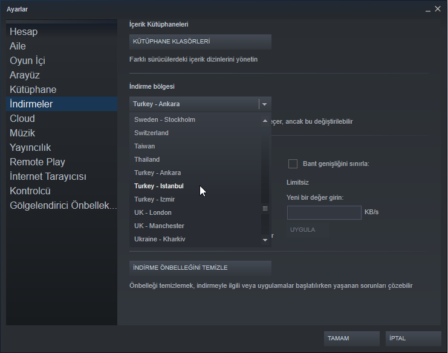
Task: Choose Turkey - Izmir region
Action: [x=195, y=199]
